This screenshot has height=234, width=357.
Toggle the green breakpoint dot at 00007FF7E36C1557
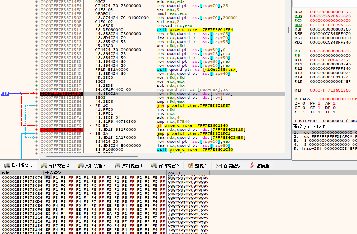click(x=36, y=86)
